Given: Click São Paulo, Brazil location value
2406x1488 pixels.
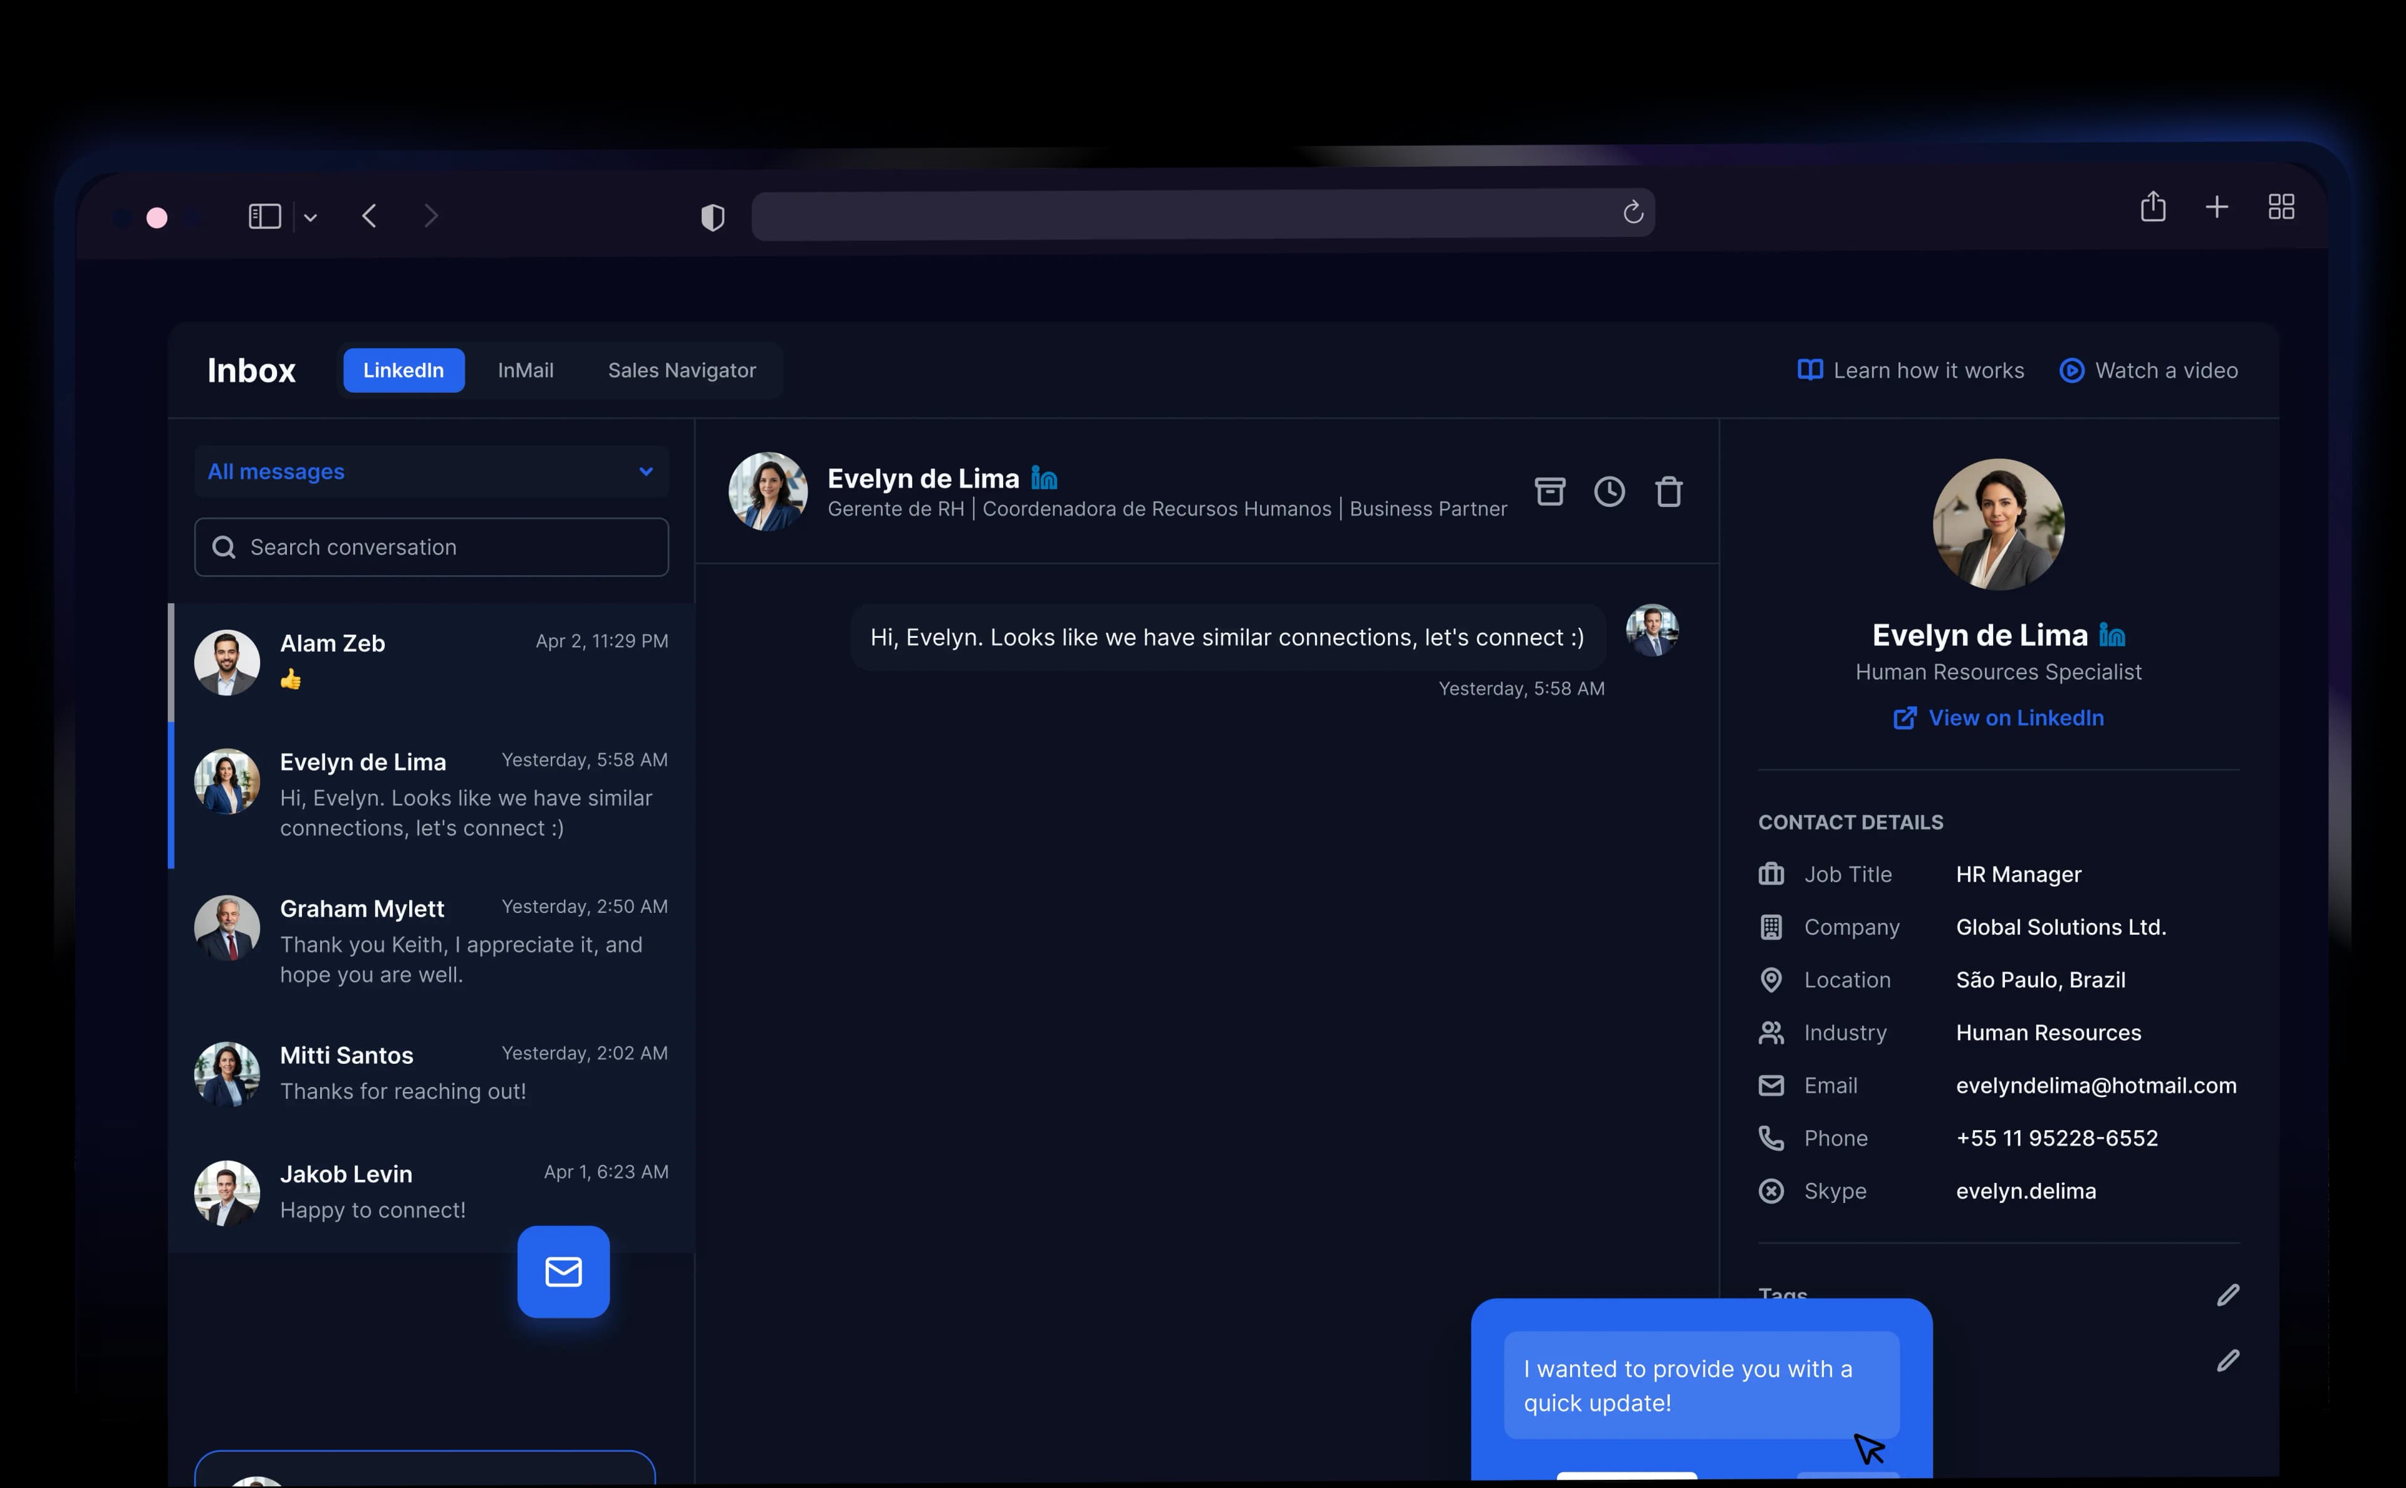Looking at the screenshot, I should coord(2040,980).
